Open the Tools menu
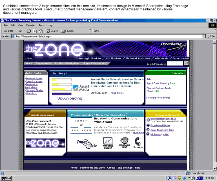Screen dimensions: 217x181 (42, 25)
